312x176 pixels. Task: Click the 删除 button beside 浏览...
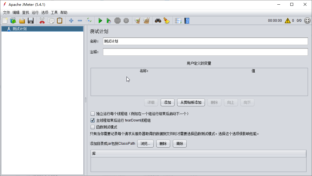click(163, 144)
